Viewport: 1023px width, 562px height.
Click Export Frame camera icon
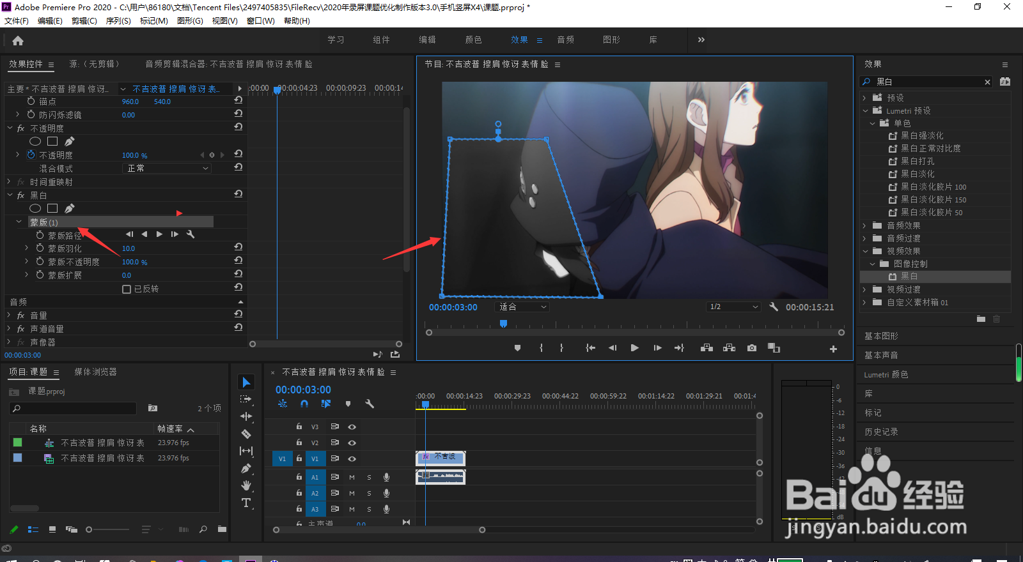click(x=752, y=348)
